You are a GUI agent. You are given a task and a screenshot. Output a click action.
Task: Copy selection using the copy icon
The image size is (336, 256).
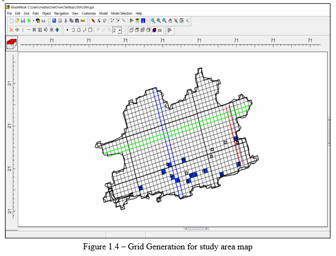[x=71, y=21]
